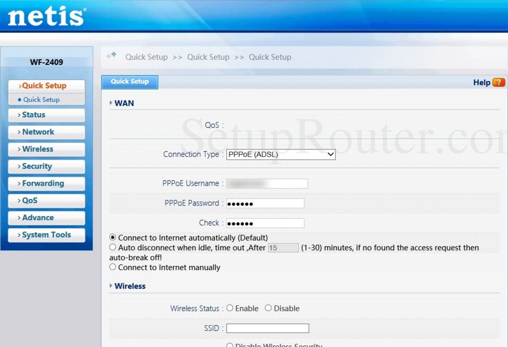Collapse the WAN section arrow
Screen dimensions: 508x347
[111, 103]
